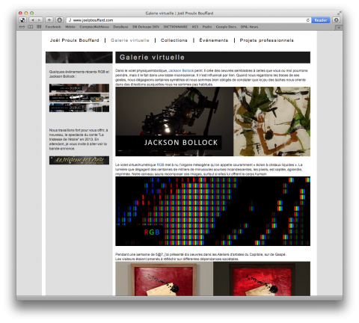359x323 pixels.
Task: Click the round extension icon left of navigation arrows
Action: [x=22, y=20]
